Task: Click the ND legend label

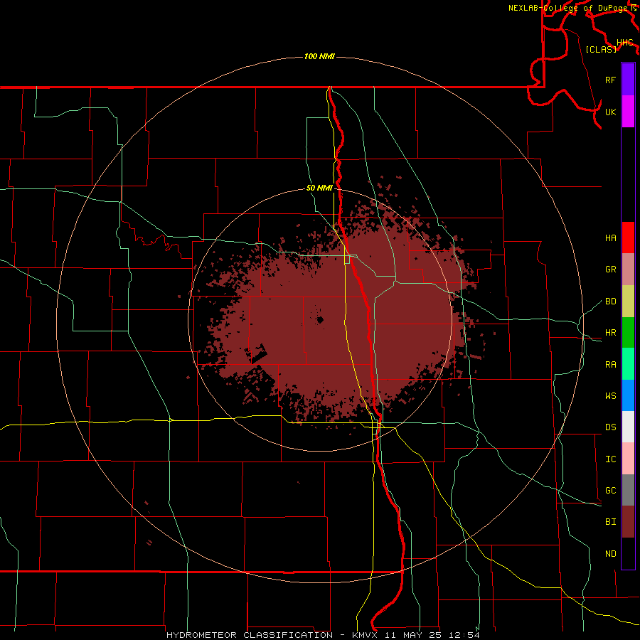Action: (x=610, y=554)
